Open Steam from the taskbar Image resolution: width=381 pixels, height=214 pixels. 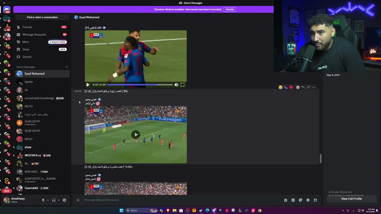(x=201, y=210)
